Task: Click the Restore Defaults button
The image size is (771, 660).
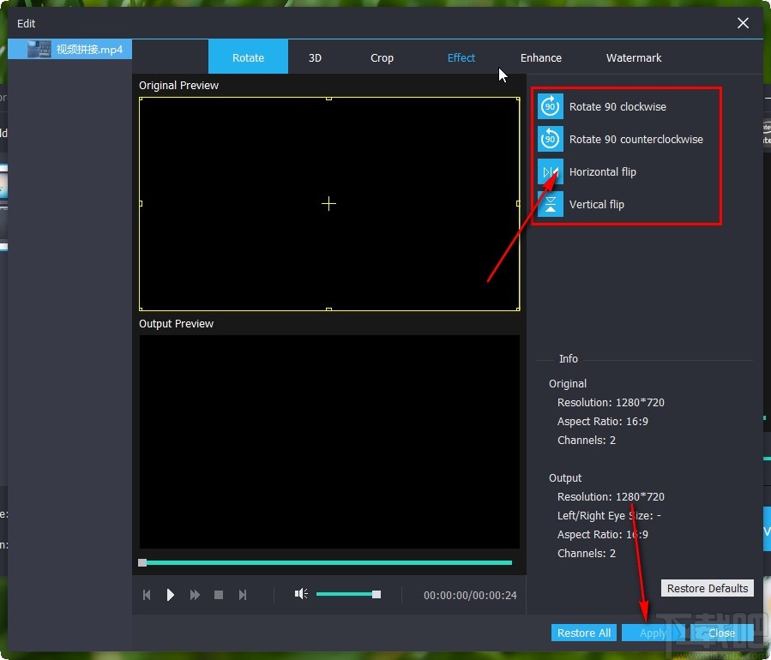Action: 707,588
